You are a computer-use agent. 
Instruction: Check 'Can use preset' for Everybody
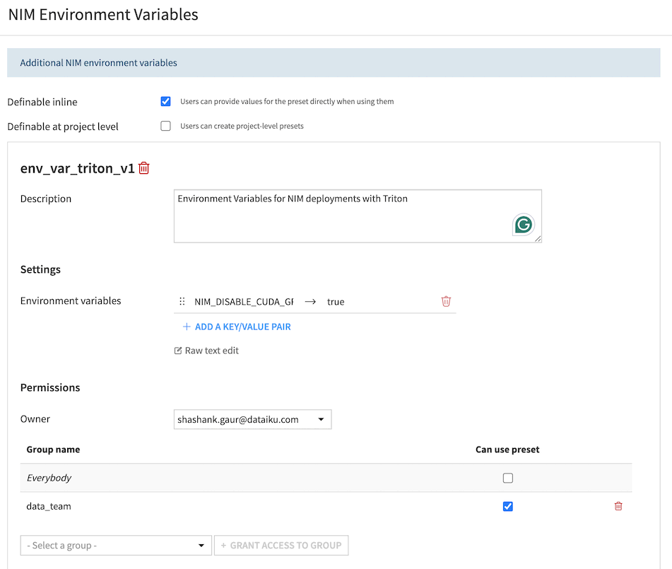[x=508, y=478]
